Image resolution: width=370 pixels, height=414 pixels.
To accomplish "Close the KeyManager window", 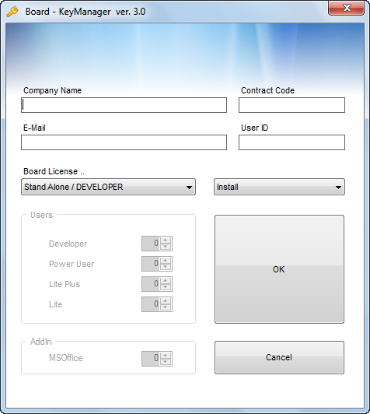I will 347,8.
